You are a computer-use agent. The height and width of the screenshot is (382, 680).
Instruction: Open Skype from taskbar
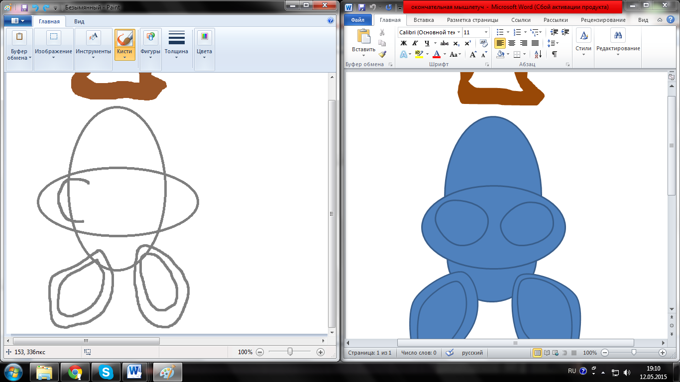click(x=106, y=372)
